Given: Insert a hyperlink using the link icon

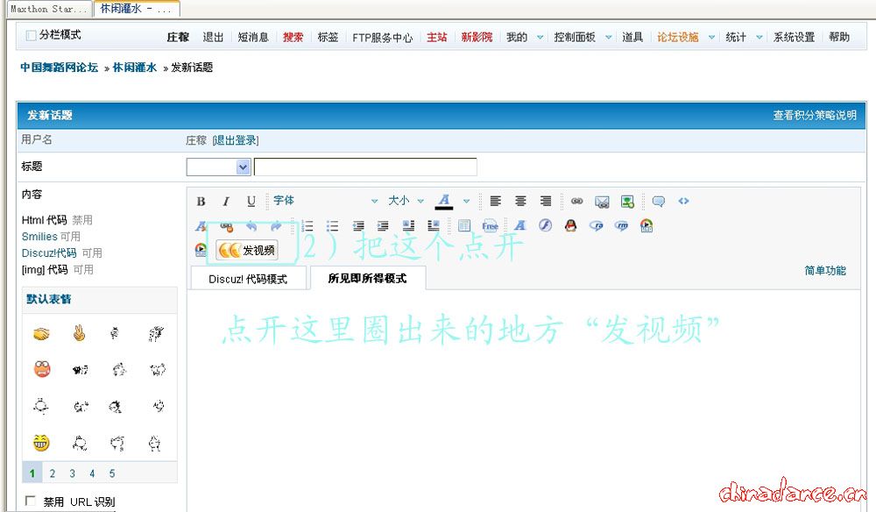Looking at the screenshot, I should tap(576, 202).
